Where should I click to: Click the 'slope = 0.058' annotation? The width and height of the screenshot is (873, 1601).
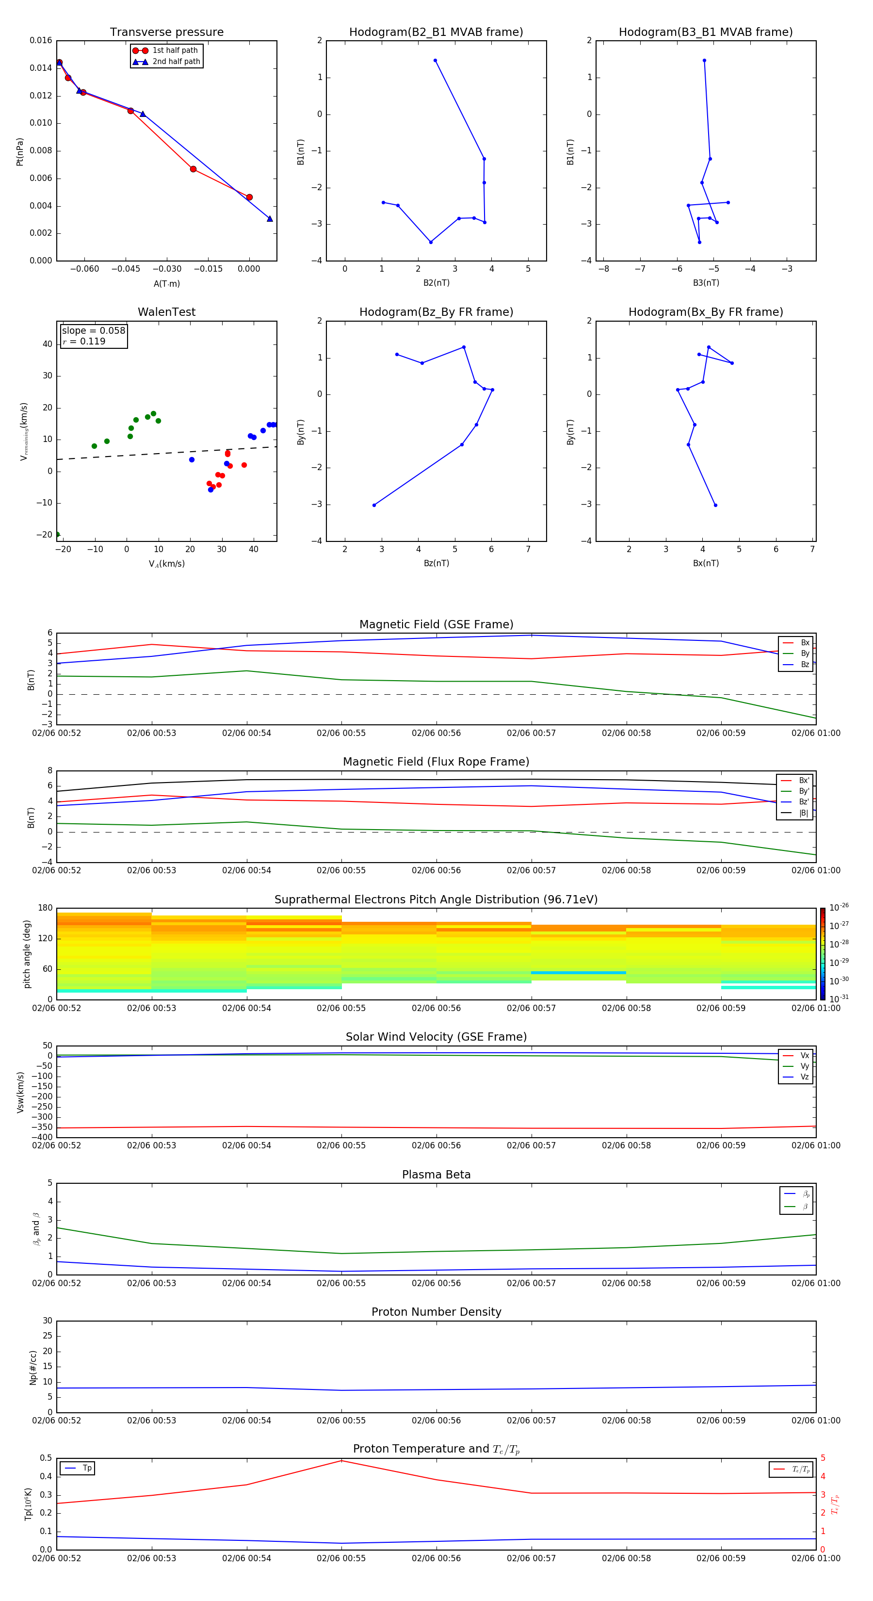(x=94, y=331)
